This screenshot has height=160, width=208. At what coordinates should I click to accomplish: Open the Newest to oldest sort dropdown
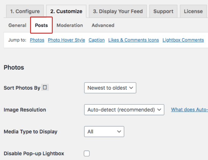pyautogui.click(x=110, y=88)
